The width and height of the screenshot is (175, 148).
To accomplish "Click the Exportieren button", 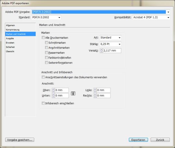I will point(138,140).
